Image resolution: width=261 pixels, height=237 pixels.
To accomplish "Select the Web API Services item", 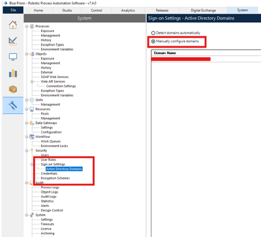I will click(x=53, y=81).
